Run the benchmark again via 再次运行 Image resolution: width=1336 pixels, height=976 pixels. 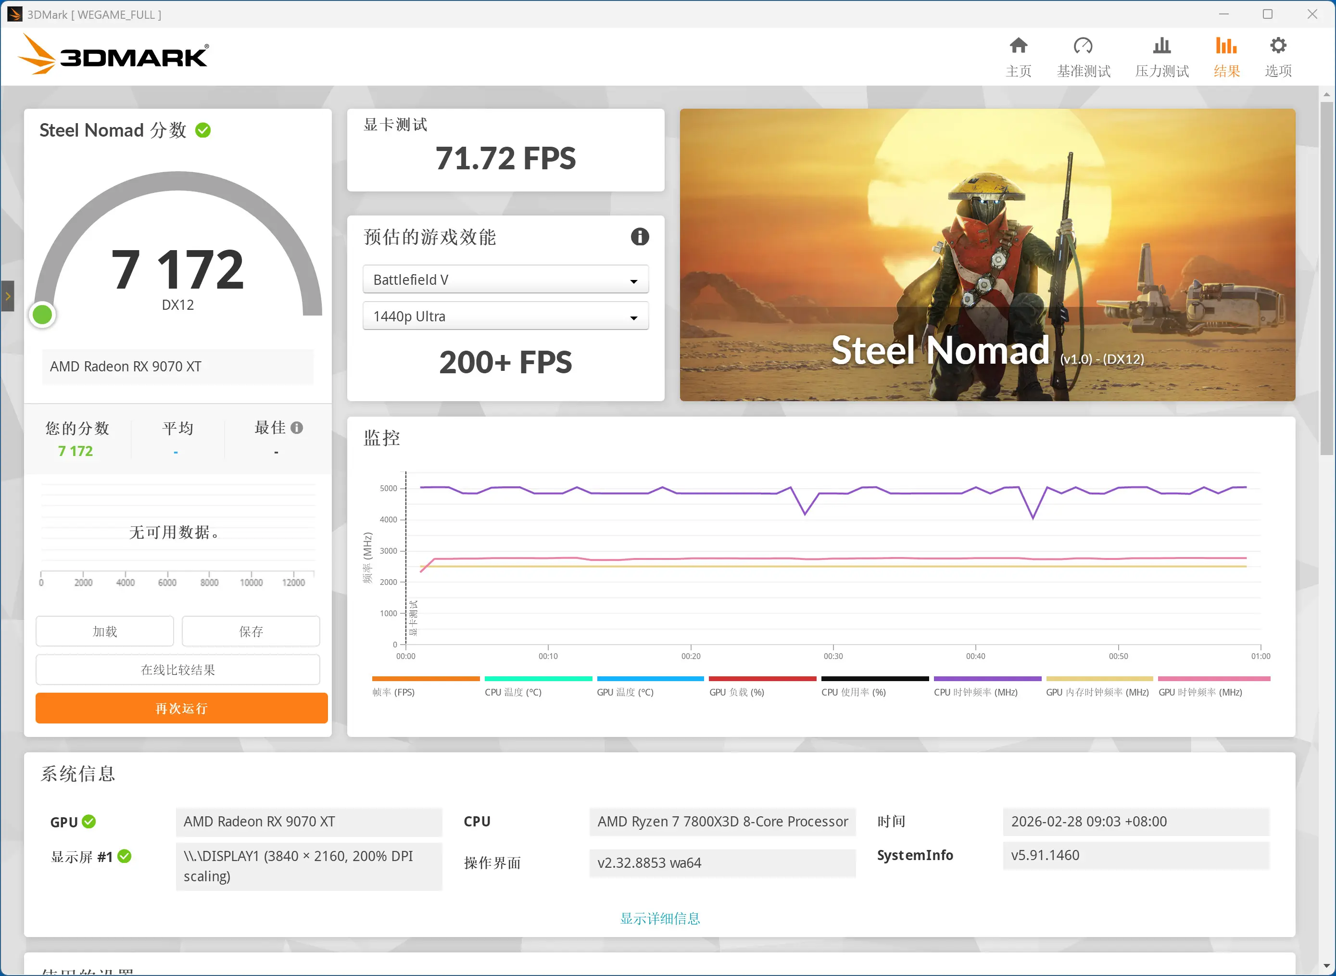(x=181, y=708)
